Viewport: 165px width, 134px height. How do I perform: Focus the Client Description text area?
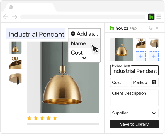pos(134,98)
